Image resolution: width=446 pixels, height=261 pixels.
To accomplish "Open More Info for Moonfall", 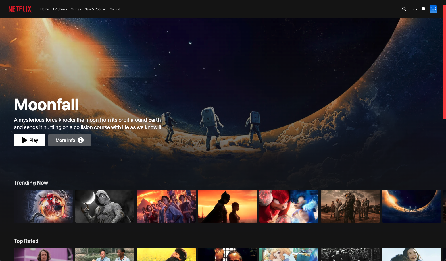I will click(x=70, y=140).
